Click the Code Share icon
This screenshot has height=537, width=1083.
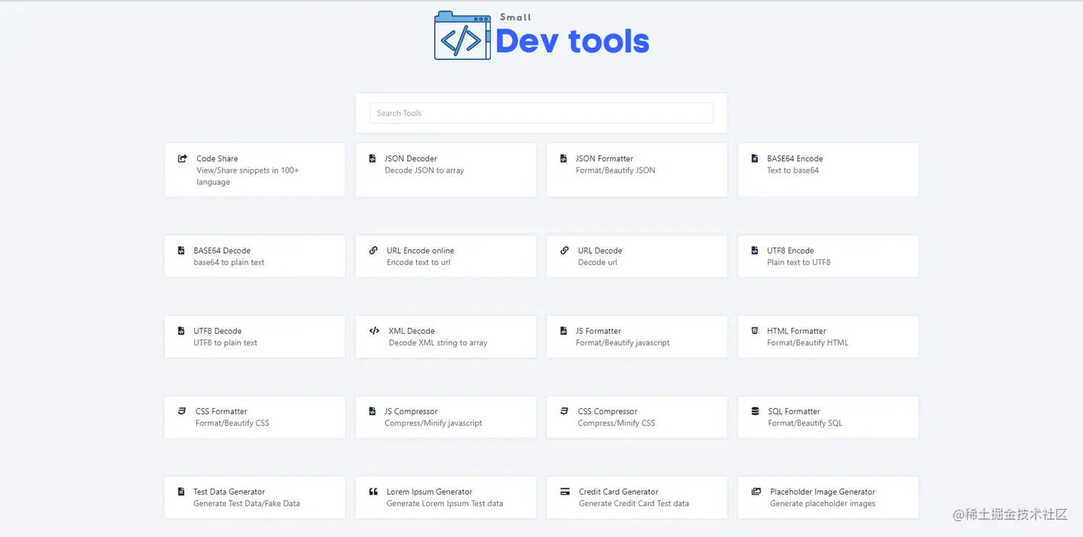[x=183, y=158]
